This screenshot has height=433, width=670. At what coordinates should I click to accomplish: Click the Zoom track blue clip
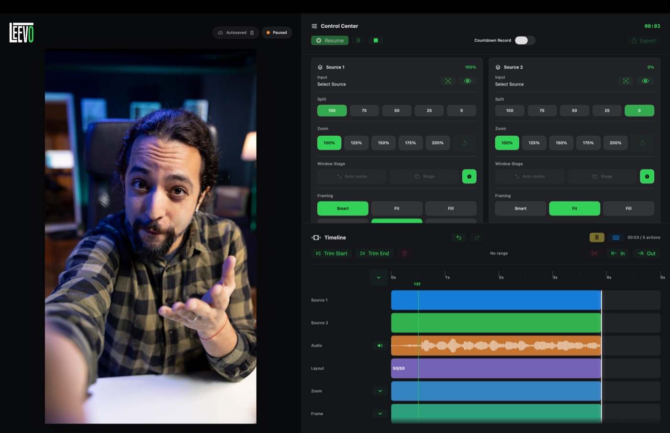tap(496, 391)
